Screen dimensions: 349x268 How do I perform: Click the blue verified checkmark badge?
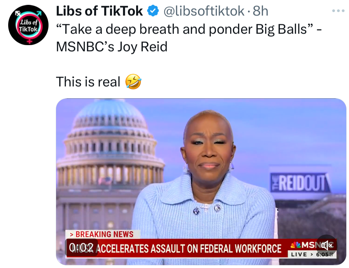pos(153,11)
